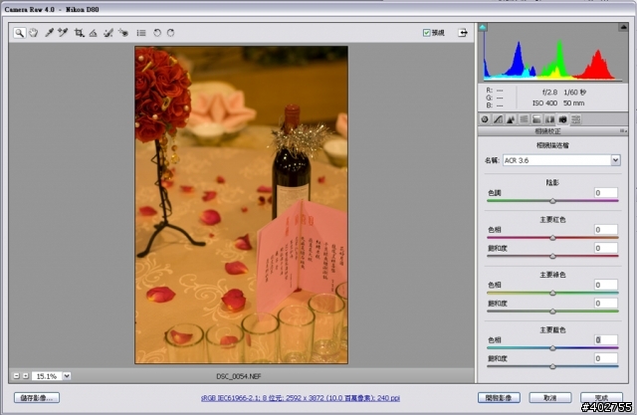The image size is (637, 415).
Task: Click the shadows 色調 tint slider
Action: (x=552, y=201)
